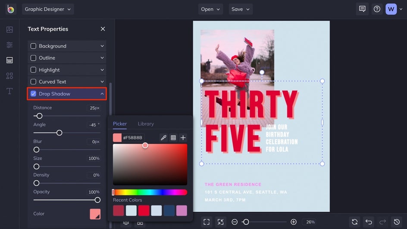Switch to the Library tab
407x229 pixels.
click(x=146, y=124)
